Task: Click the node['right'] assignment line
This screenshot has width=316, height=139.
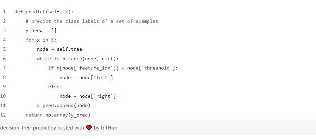Action: pos(88,96)
